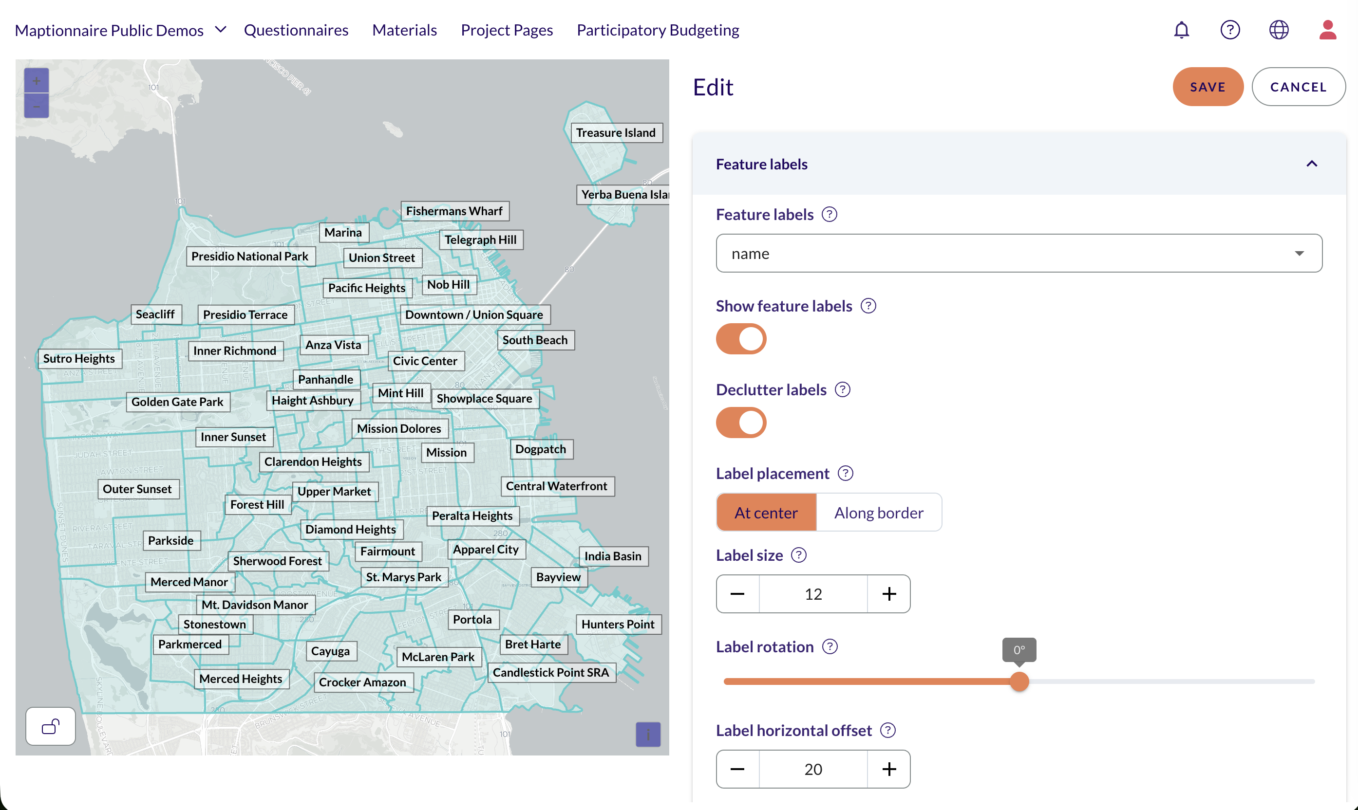1358x810 pixels.
Task: Open Participatory Budgeting
Action: tap(658, 30)
